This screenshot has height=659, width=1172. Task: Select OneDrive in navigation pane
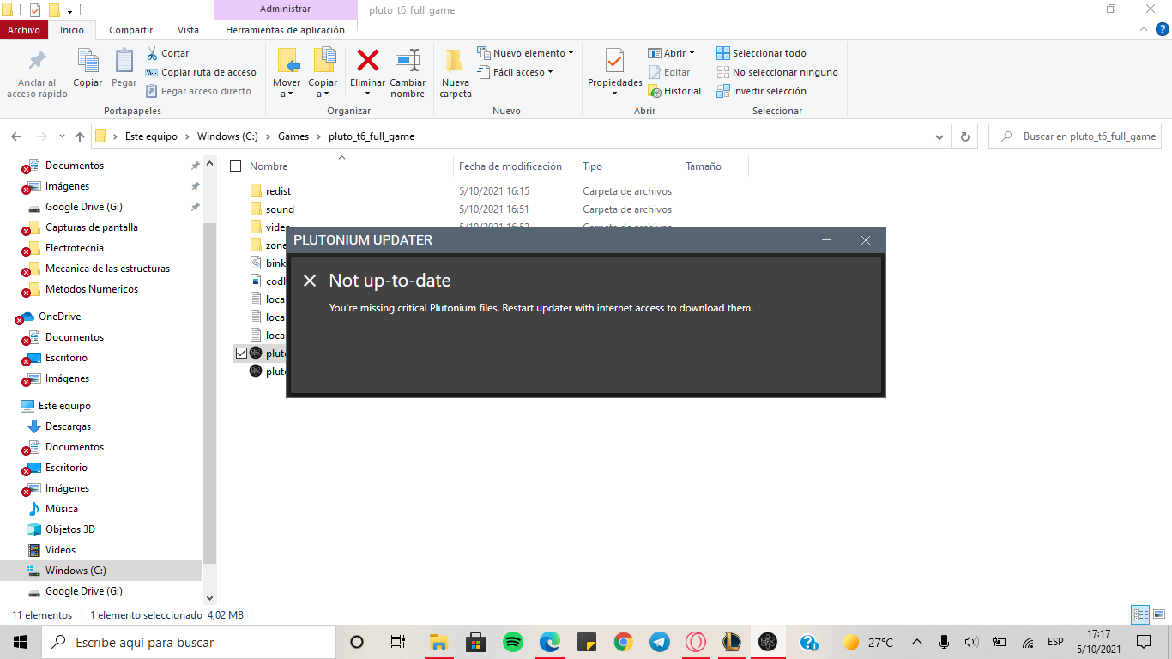click(60, 317)
